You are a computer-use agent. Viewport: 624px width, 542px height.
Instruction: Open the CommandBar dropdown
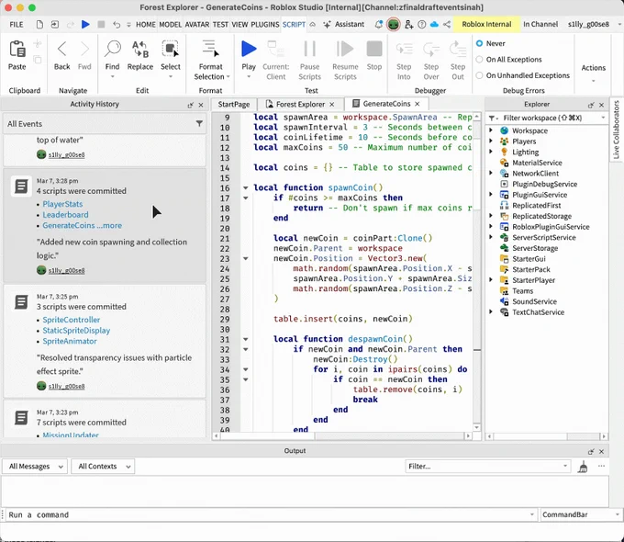(580, 514)
